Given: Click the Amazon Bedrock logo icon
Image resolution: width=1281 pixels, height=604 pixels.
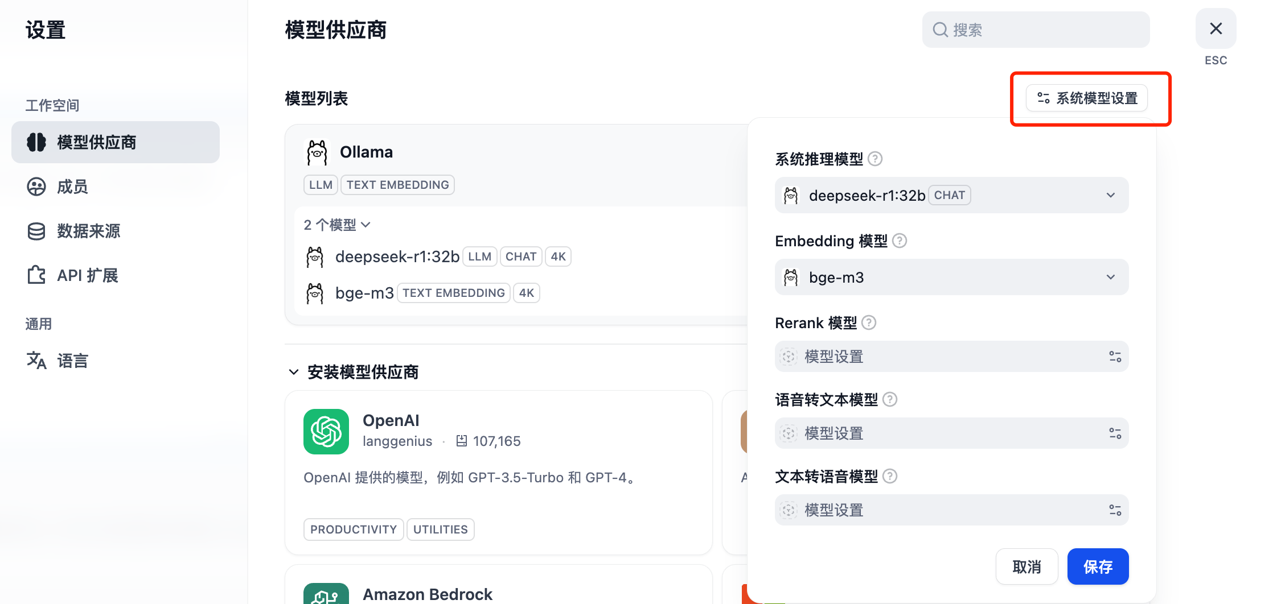Looking at the screenshot, I should [326, 593].
